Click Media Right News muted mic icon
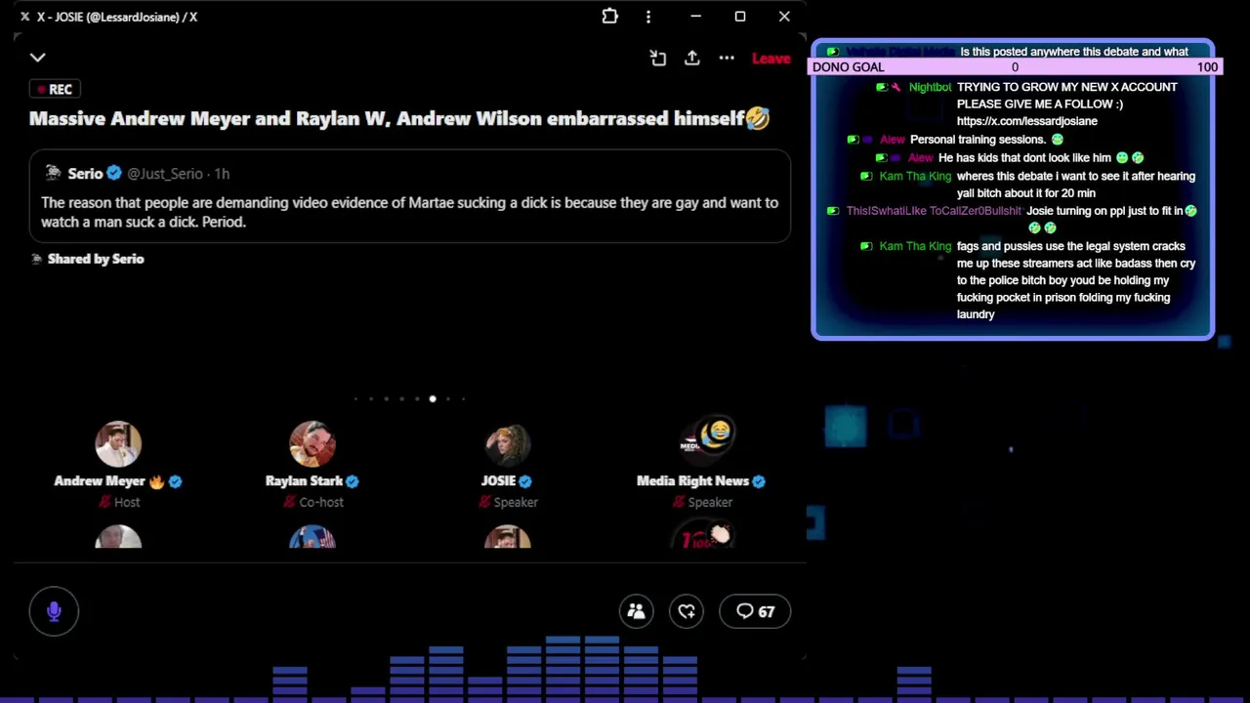 click(679, 502)
